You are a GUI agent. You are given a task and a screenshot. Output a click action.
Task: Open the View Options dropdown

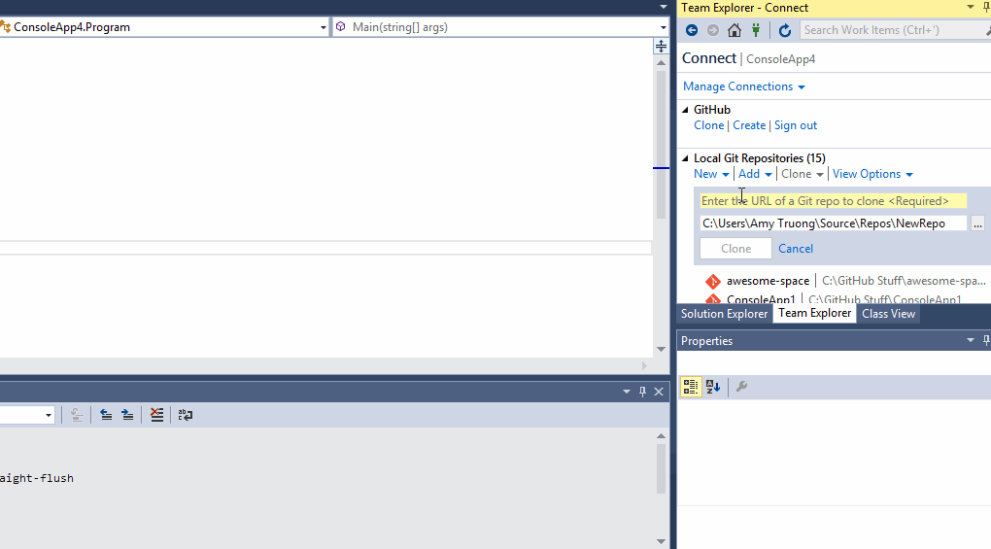(872, 174)
